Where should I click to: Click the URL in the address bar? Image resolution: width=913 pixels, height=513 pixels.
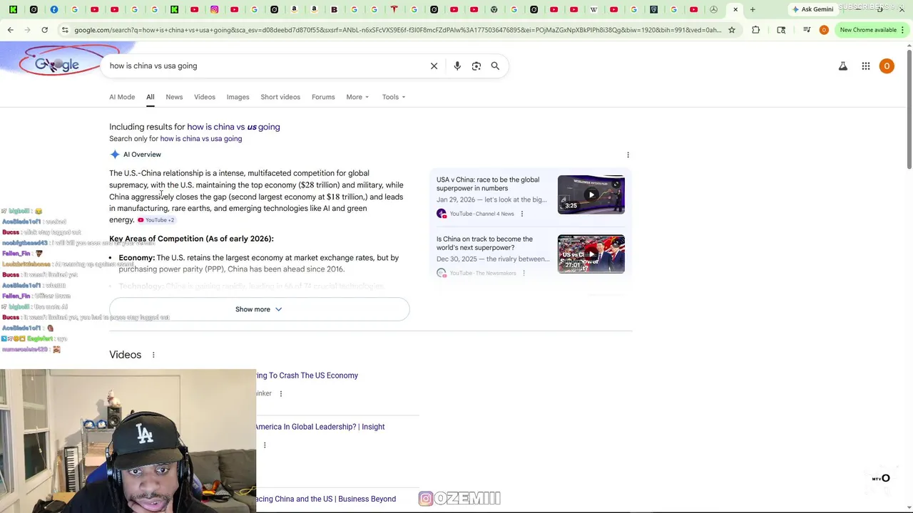point(397,30)
